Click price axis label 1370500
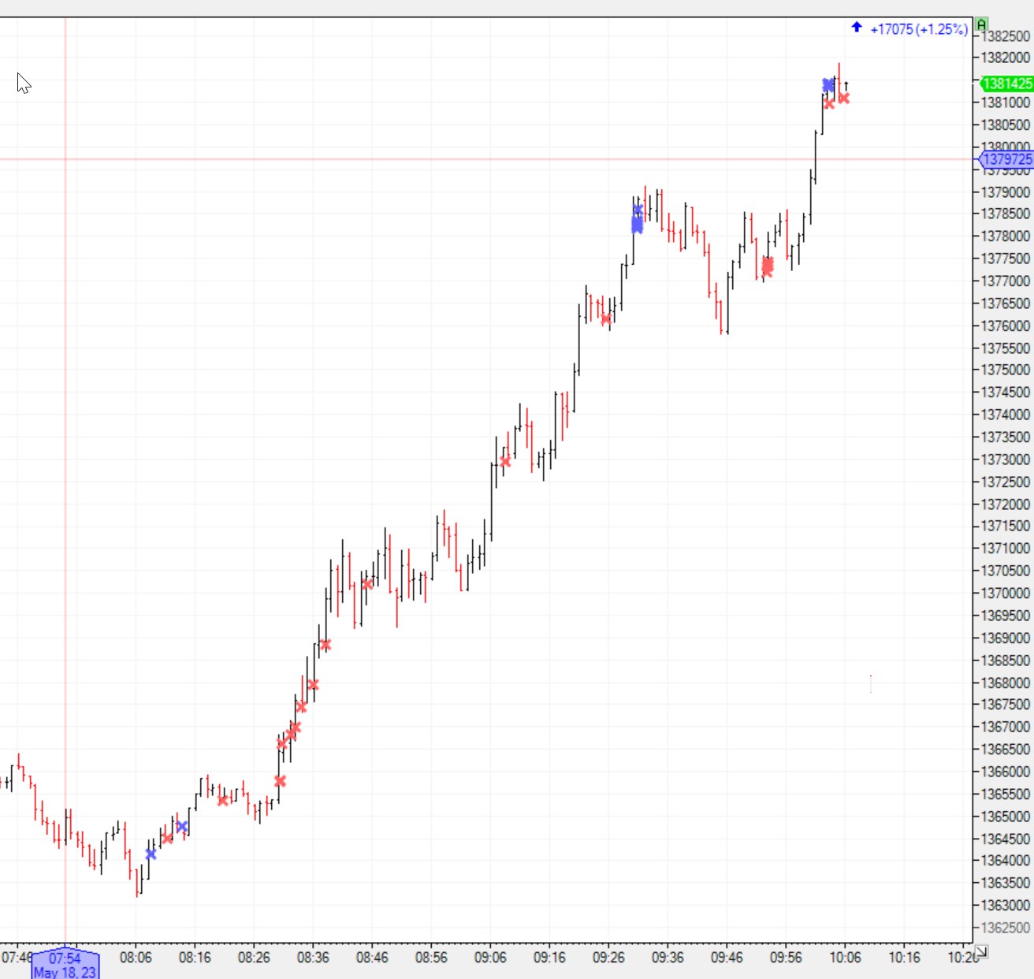This screenshot has height=979, width=1034. [x=1006, y=571]
